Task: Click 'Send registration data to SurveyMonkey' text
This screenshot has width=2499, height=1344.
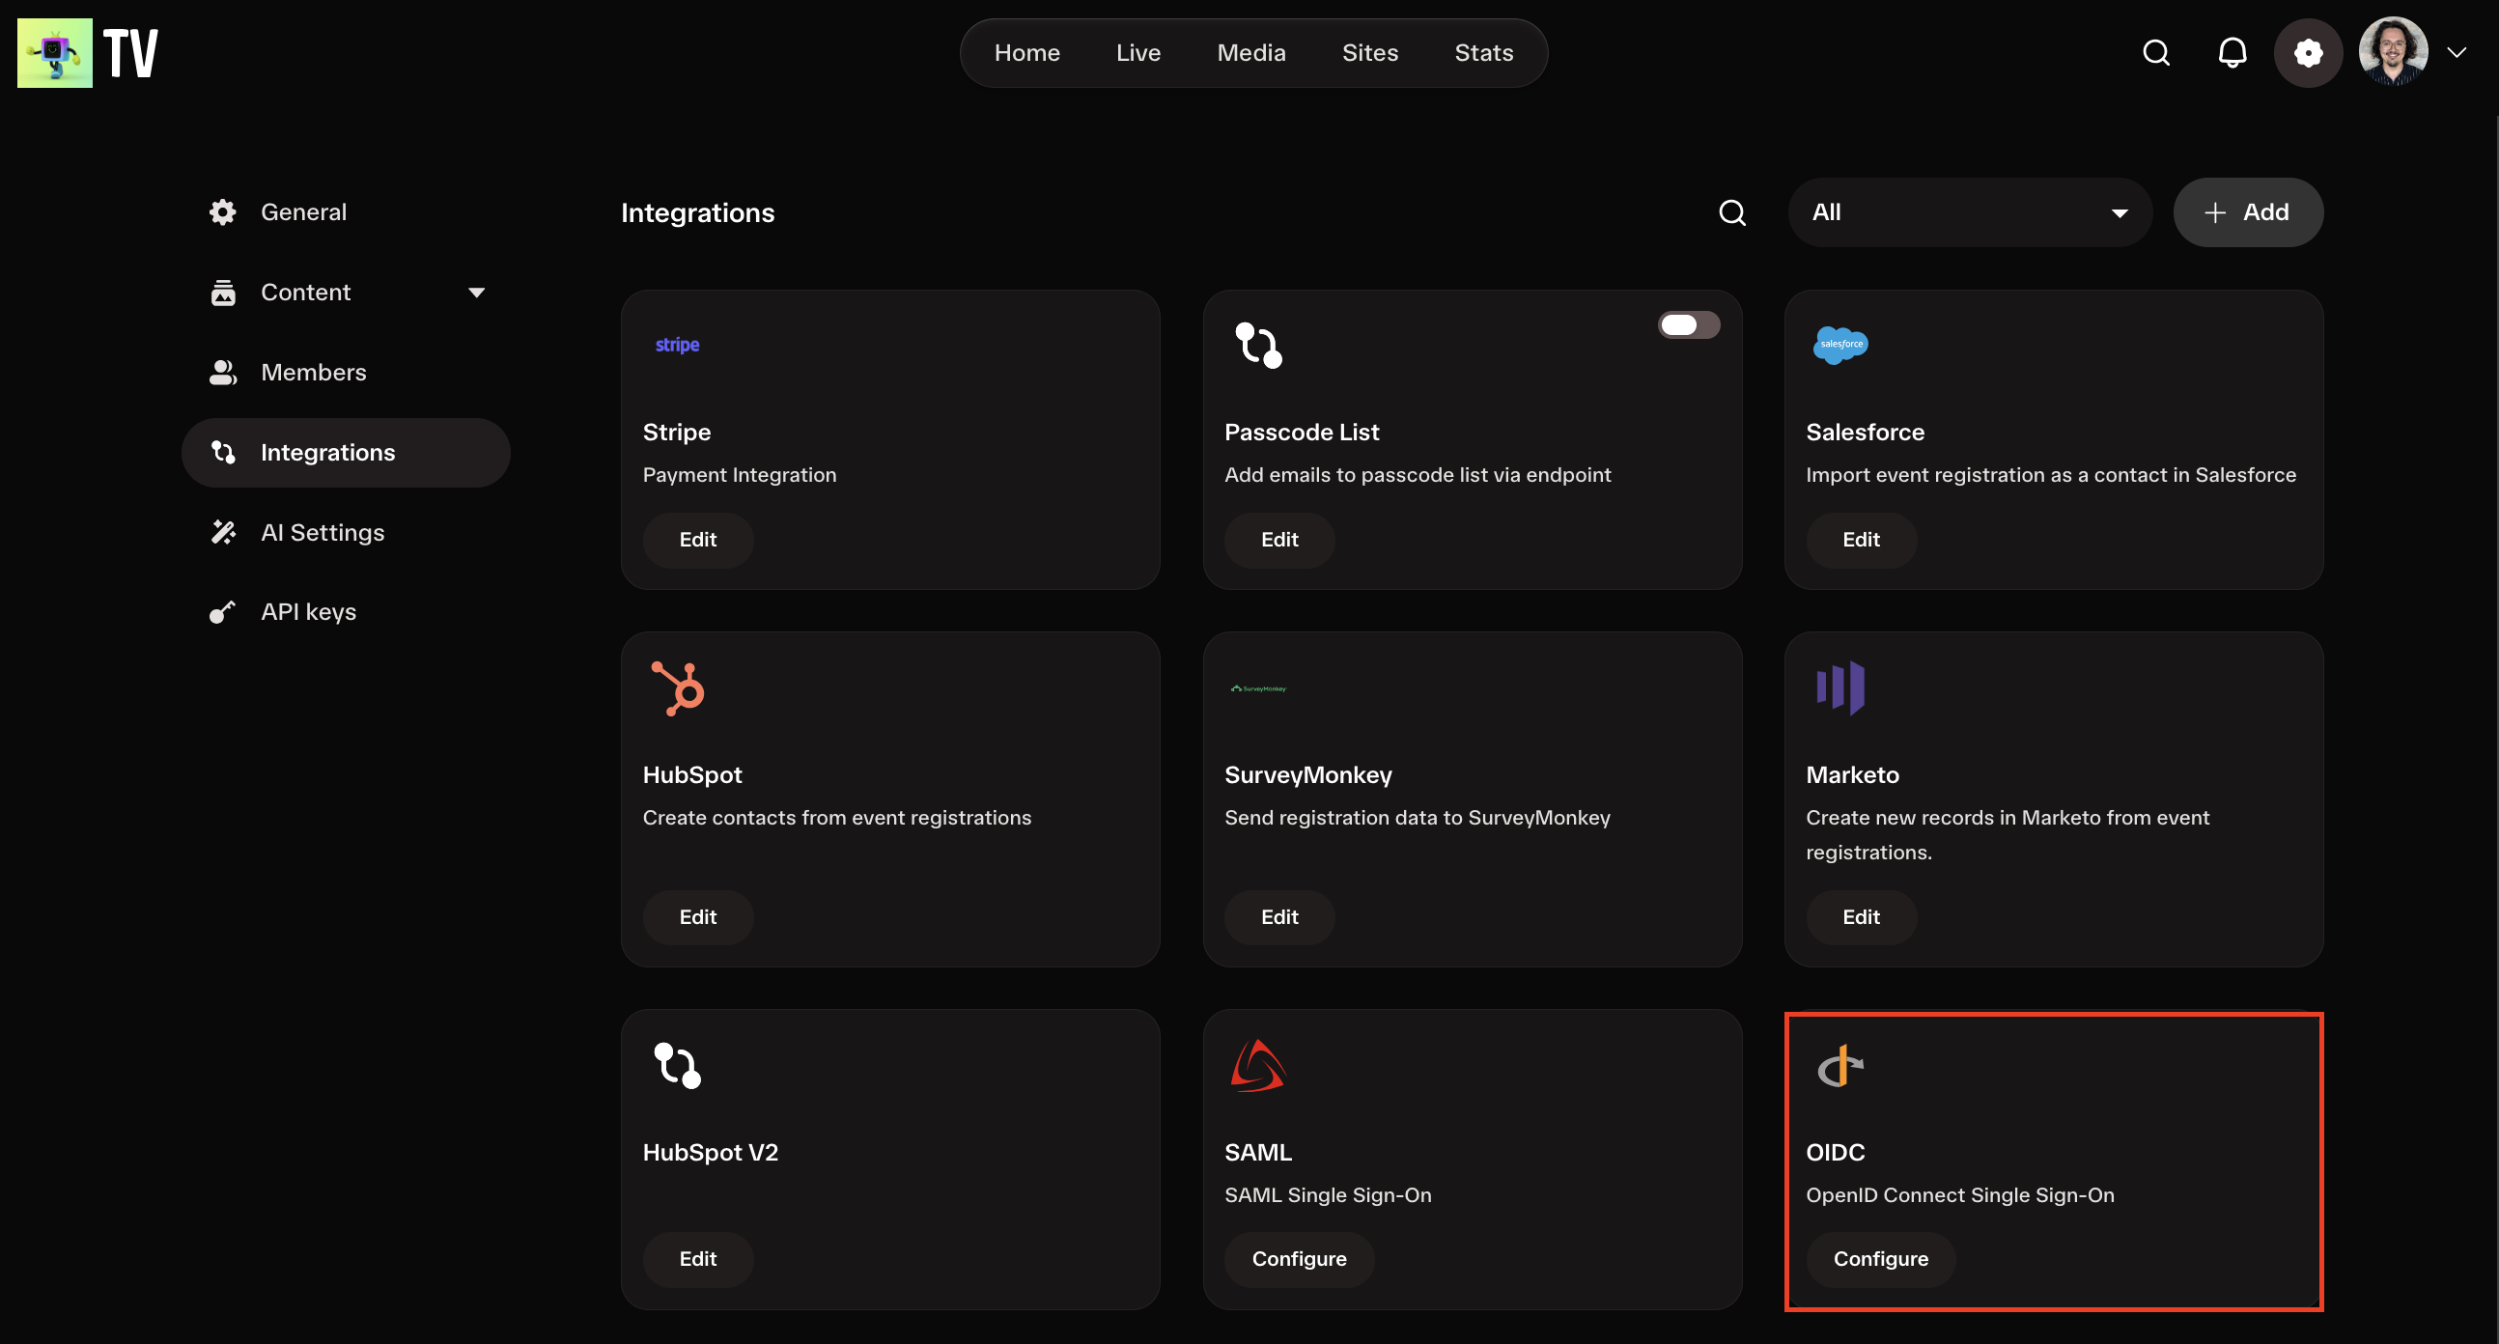Action: 1418,818
